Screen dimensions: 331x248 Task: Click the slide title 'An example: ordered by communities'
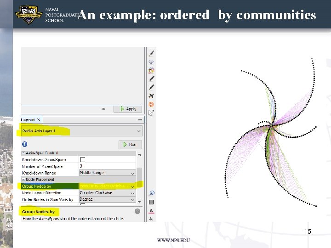pyautogui.click(x=197, y=15)
